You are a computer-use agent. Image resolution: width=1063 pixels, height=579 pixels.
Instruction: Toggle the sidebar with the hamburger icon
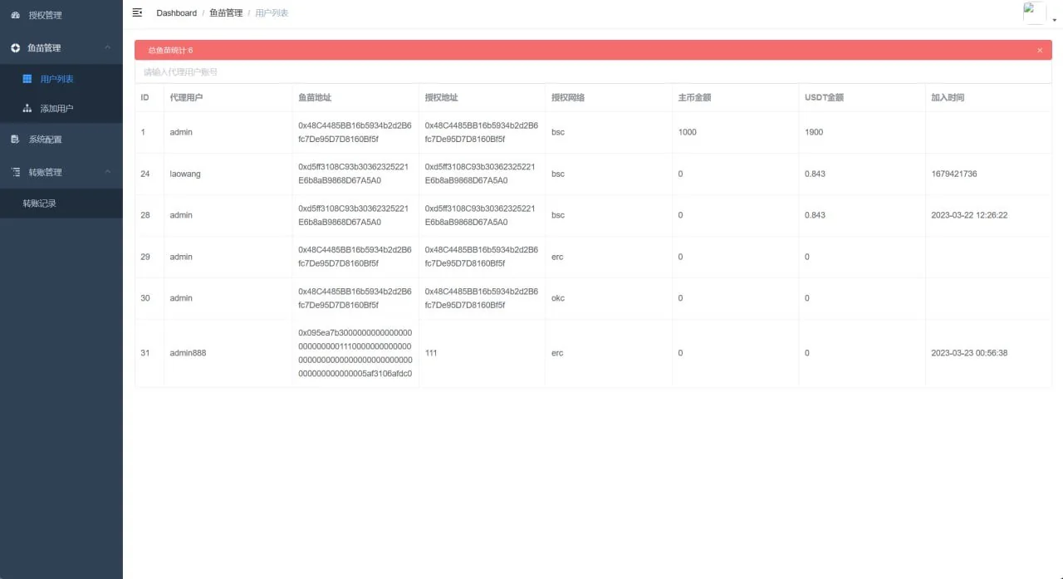137,12
